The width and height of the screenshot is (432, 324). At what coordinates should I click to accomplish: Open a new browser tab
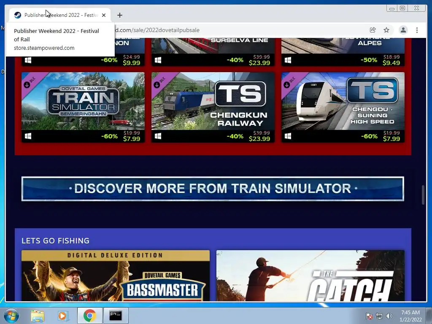pyautogui.click(x=119, y=15)
